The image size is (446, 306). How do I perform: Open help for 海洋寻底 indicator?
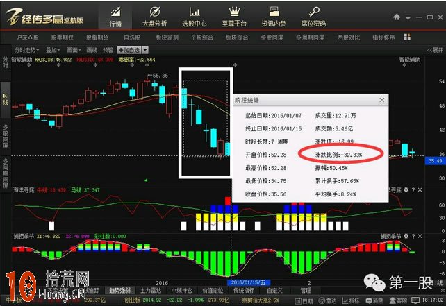pyautogui.click(x=413, y=189)
